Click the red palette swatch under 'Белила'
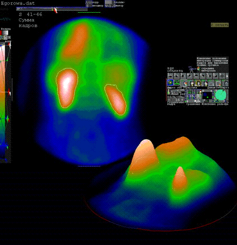The image size is (237, 245). coord(1,33)
